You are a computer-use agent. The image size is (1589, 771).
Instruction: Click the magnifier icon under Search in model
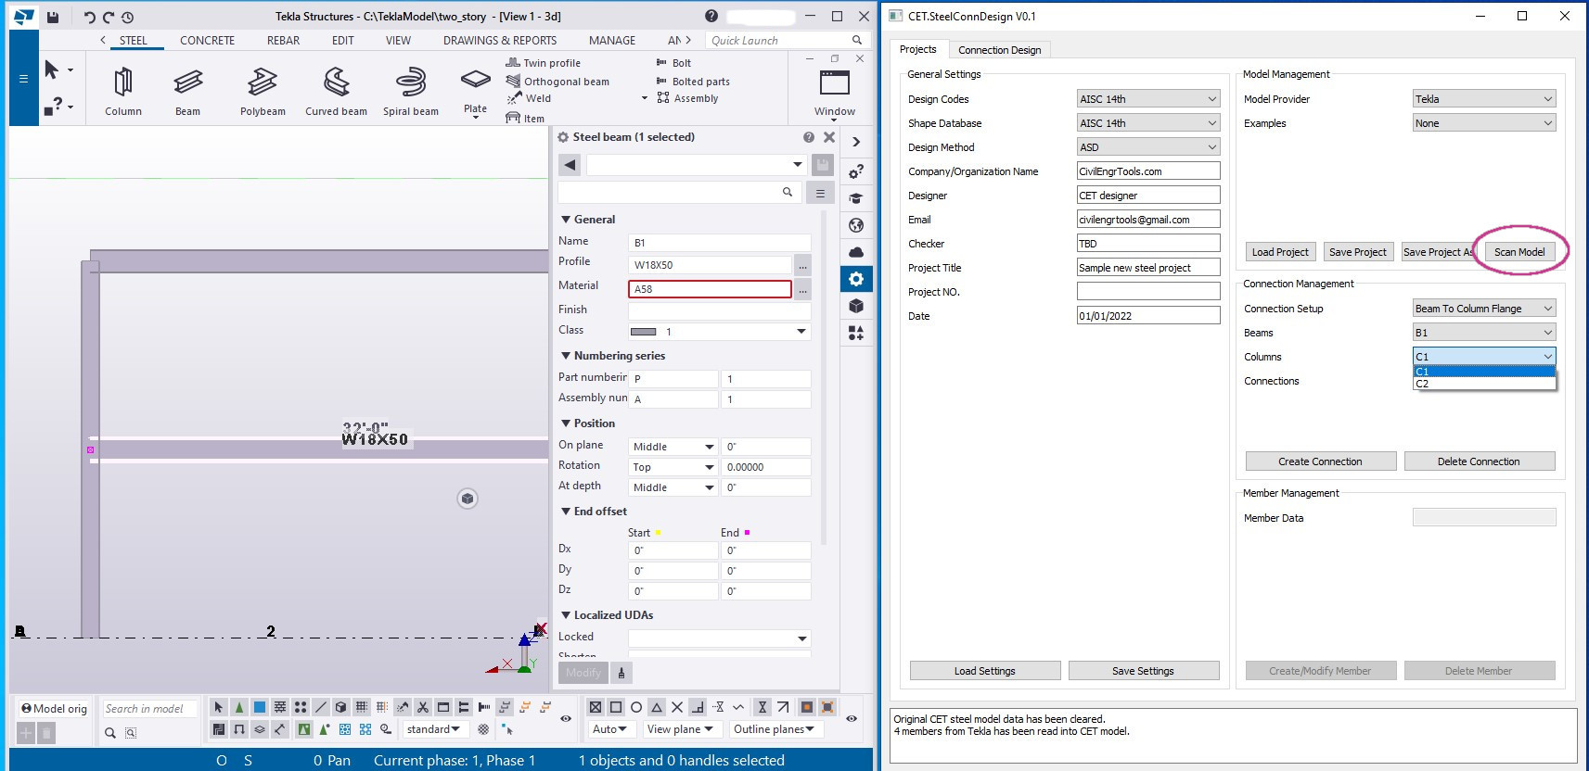(110, 733)
